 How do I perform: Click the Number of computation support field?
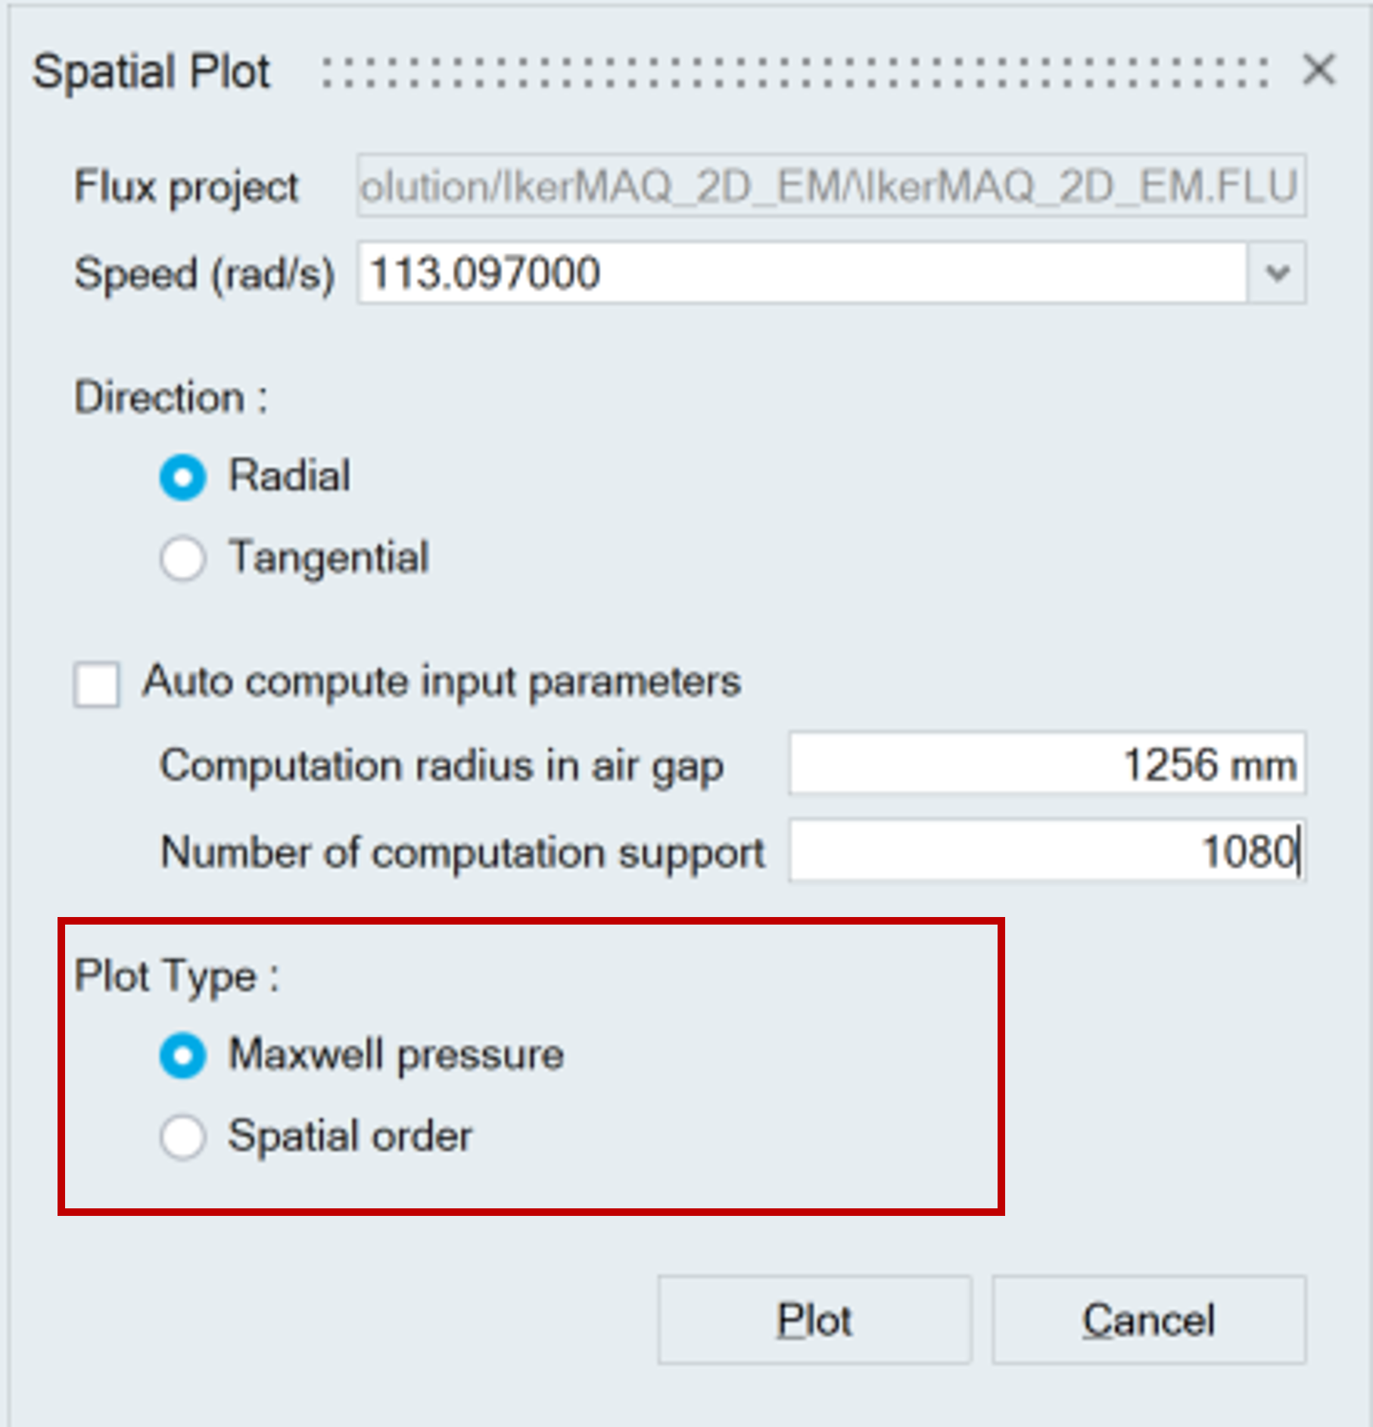[x=1047, y=851]
